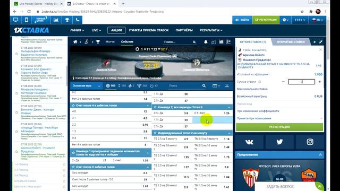The width and height of the screenshot is (340, 191).
Task: Select odds 1.95 for ТБ 0.5 на 15 минут
Action: [186, 157]
